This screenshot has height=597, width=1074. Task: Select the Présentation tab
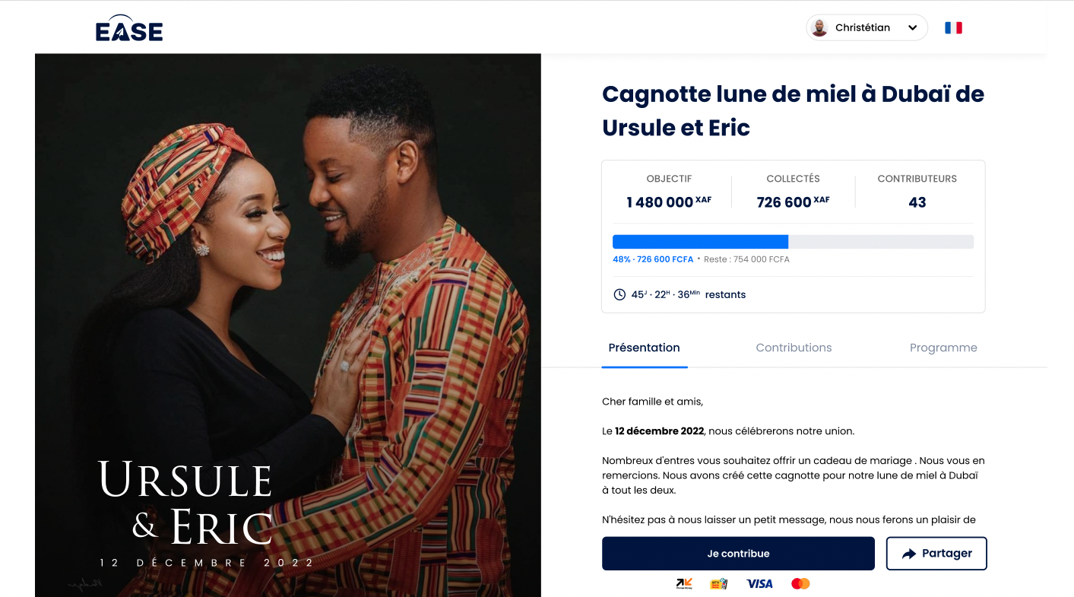[645, 348]
